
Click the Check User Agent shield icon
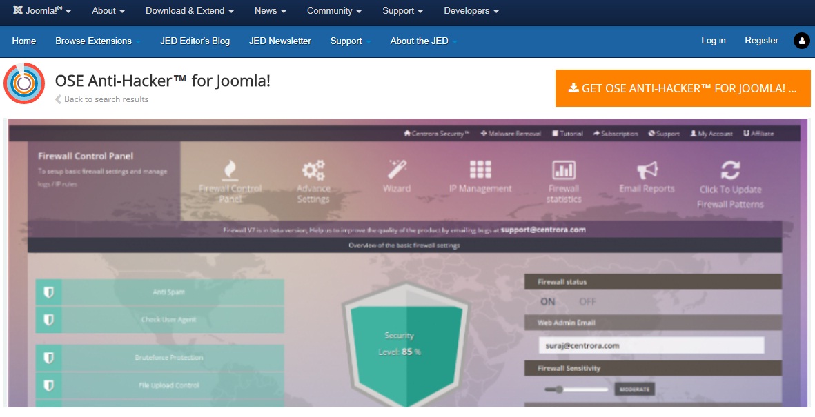click(48, 319)
